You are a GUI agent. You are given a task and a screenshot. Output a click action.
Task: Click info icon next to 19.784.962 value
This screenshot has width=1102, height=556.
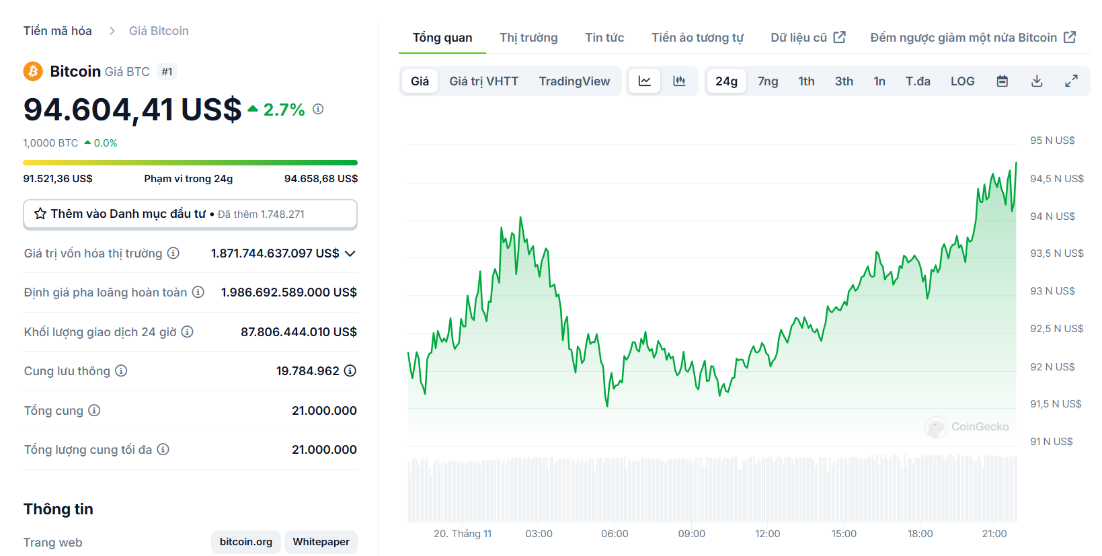[350, 370]
